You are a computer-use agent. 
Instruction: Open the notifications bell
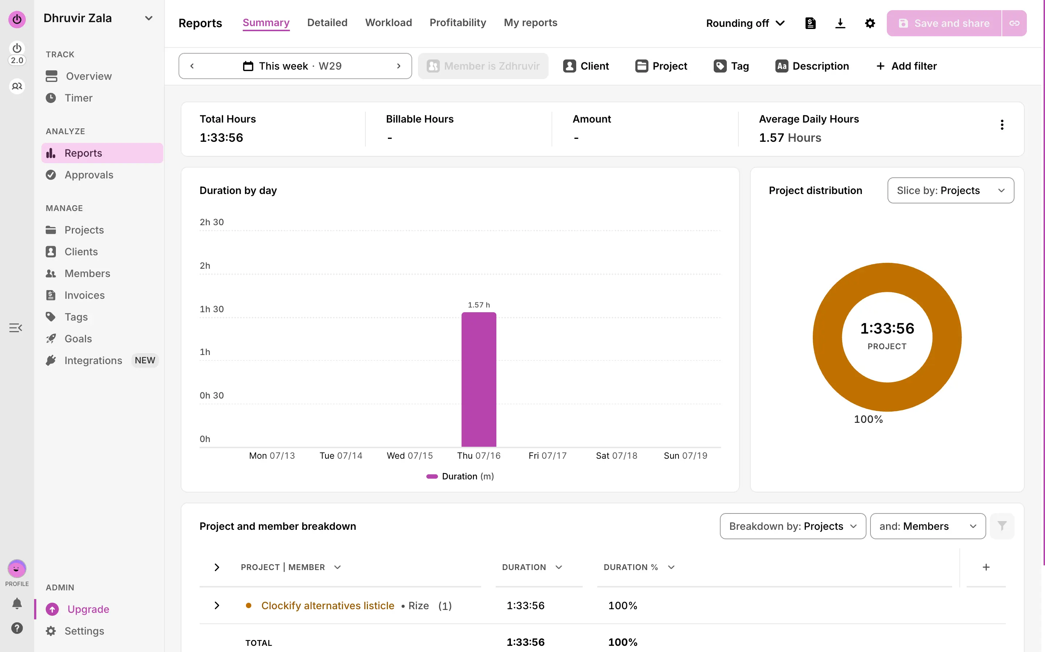point(17,603)
